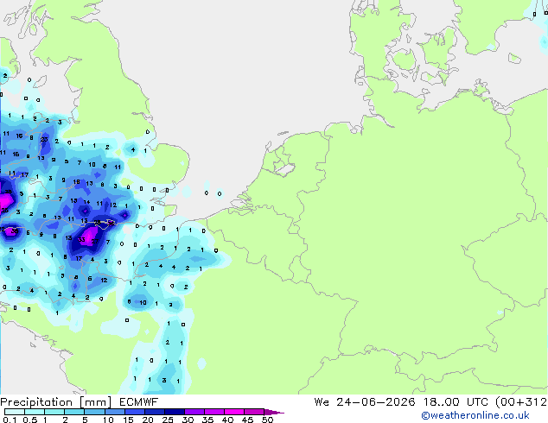The width and height of the screenshot is (548, 423).
Task: Click the 0.5–1 mm legend color box
Action: pyautogui.click(x=35, y=412)
